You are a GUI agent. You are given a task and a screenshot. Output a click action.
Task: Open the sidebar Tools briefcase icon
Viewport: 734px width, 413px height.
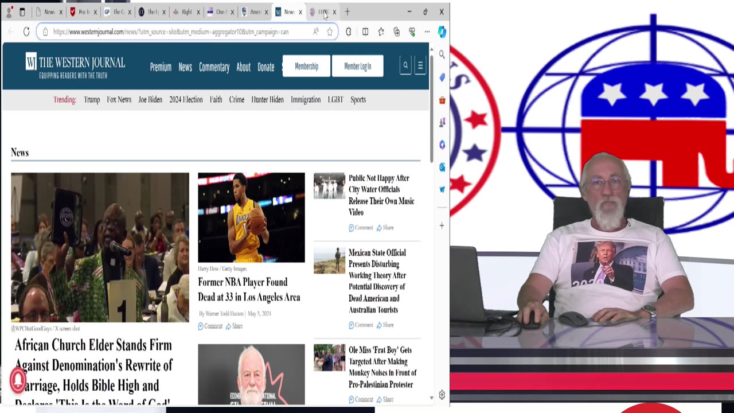(x=442, y=100)
